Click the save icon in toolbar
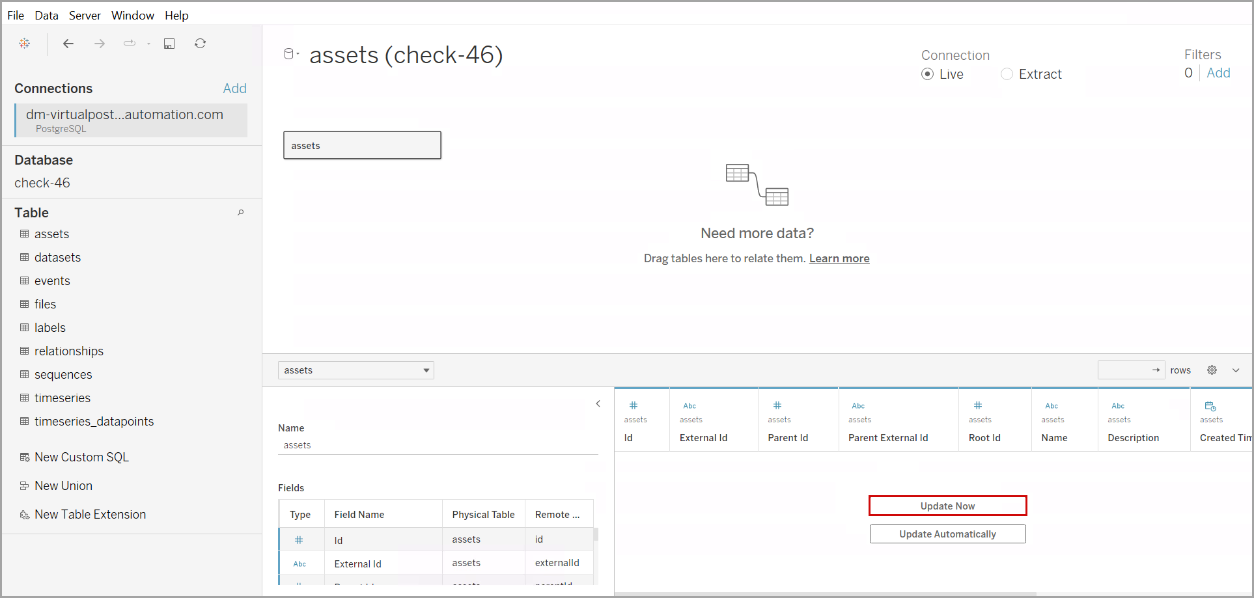Image resolution: width=1254 pixels, height=598 pixels. [169, 44]
